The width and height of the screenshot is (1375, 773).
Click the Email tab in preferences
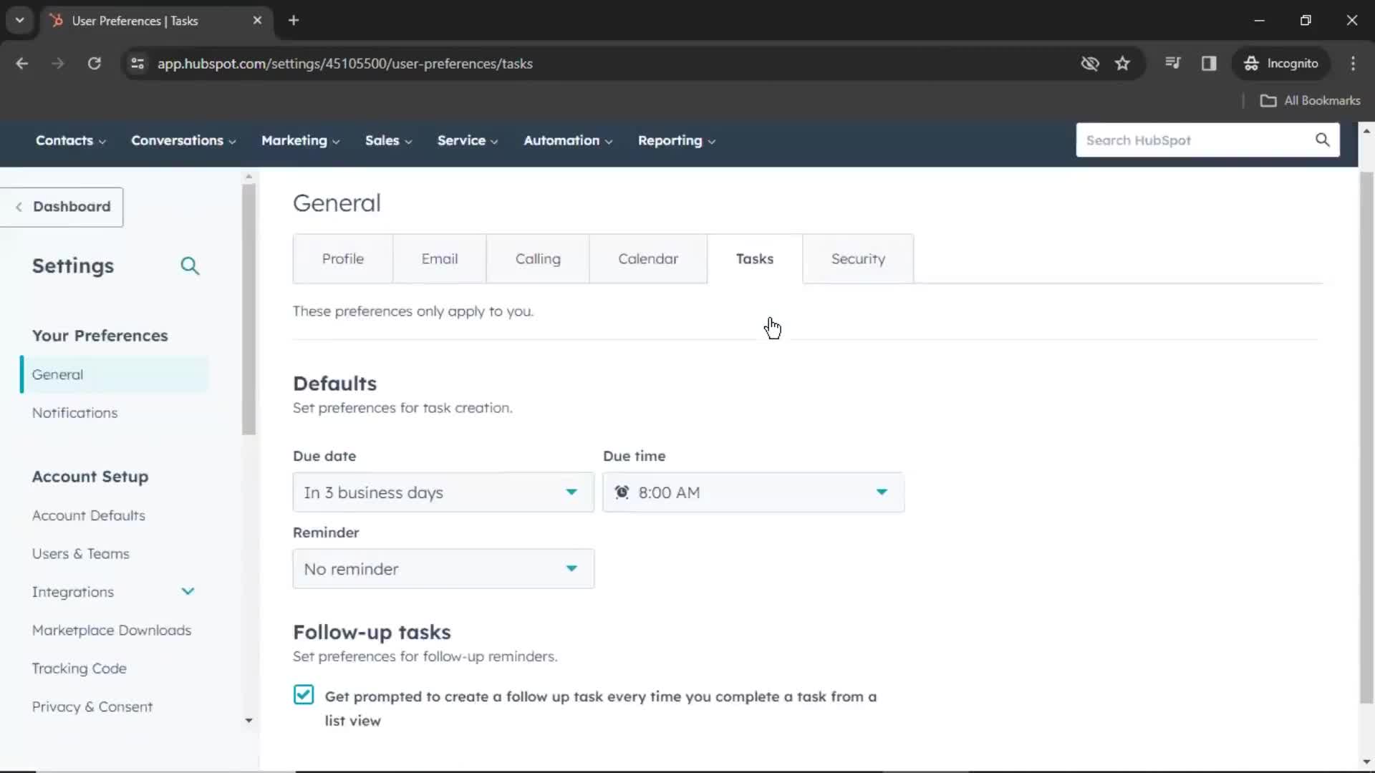tap(440, 258)
